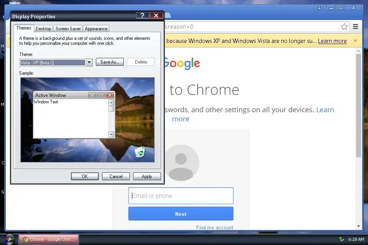Click the Display Properties help question mark
Image resolution: width=368 pixels, height=245 pixels.
click(143, 16)
